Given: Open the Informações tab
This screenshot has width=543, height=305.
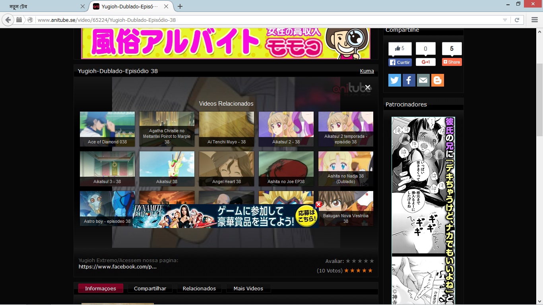Looking at the screenshot, I should click(x=101, y=288).
